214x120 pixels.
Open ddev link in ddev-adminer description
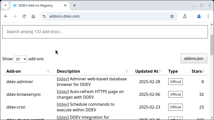[x=63, y=79]
